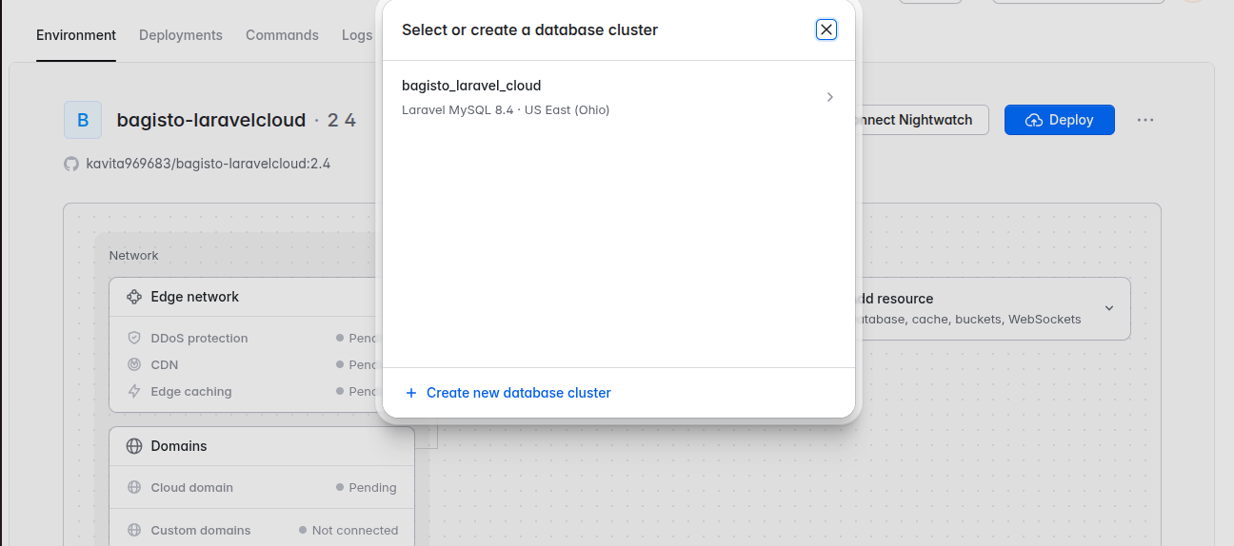Image resolution: width=1234 pixels, height=546 pixels.
Task: Expand the Add resource dropdown
Action: [1108, 308]
